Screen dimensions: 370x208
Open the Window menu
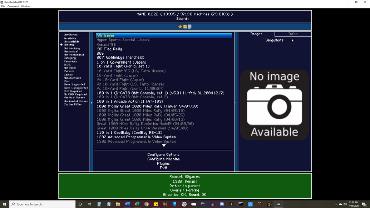pos(25,6)
